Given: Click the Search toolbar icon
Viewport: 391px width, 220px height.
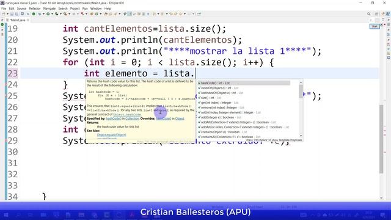Looking at the screenshot, I should [x=115, y=14].
